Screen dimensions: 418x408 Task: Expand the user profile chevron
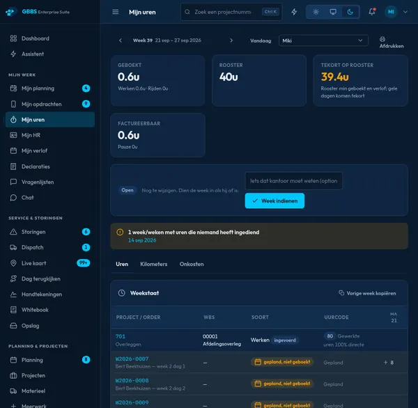coord(405,12)
